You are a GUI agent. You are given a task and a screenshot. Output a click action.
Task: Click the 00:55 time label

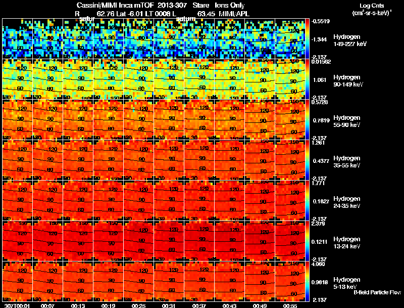(x=290, y=305)
